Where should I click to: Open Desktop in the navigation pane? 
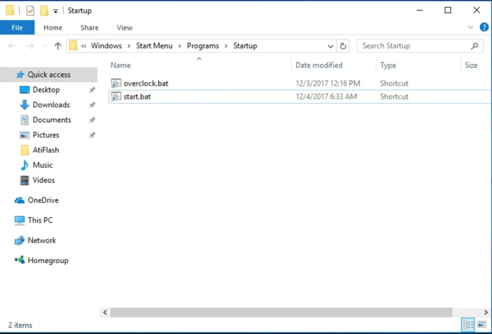46,90
